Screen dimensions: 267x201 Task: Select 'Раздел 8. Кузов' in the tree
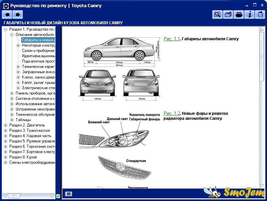point(23,157)
